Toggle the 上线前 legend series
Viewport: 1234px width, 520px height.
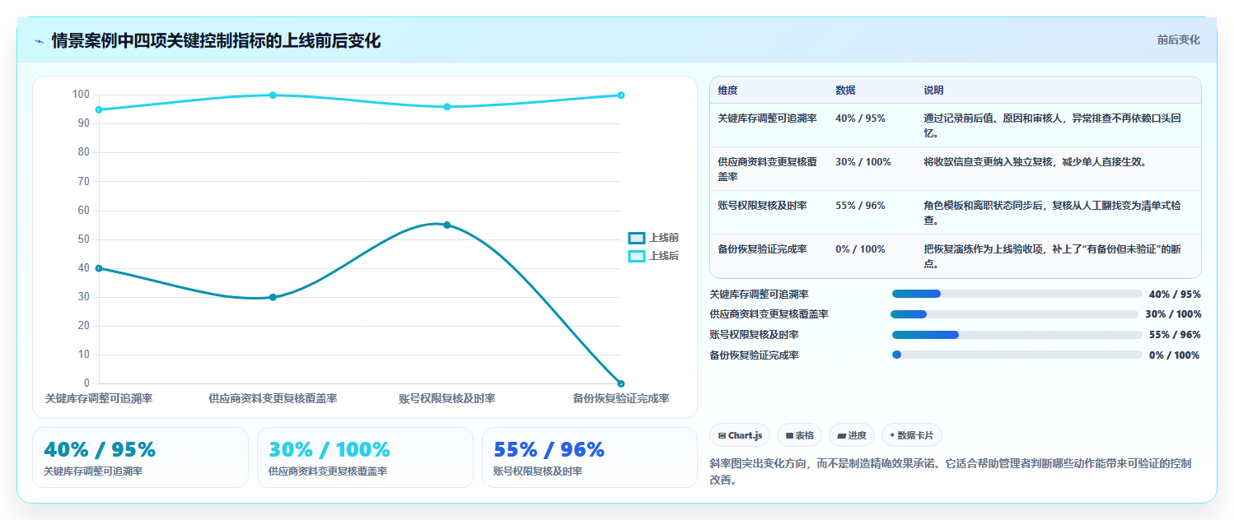pos(653,238)
